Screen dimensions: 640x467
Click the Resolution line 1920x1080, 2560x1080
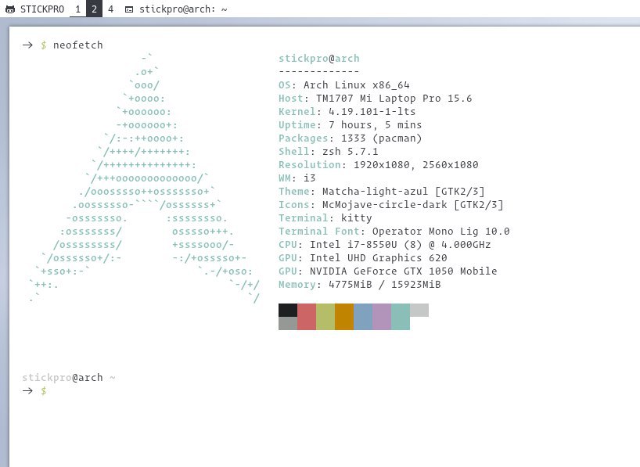pos(379,164)
